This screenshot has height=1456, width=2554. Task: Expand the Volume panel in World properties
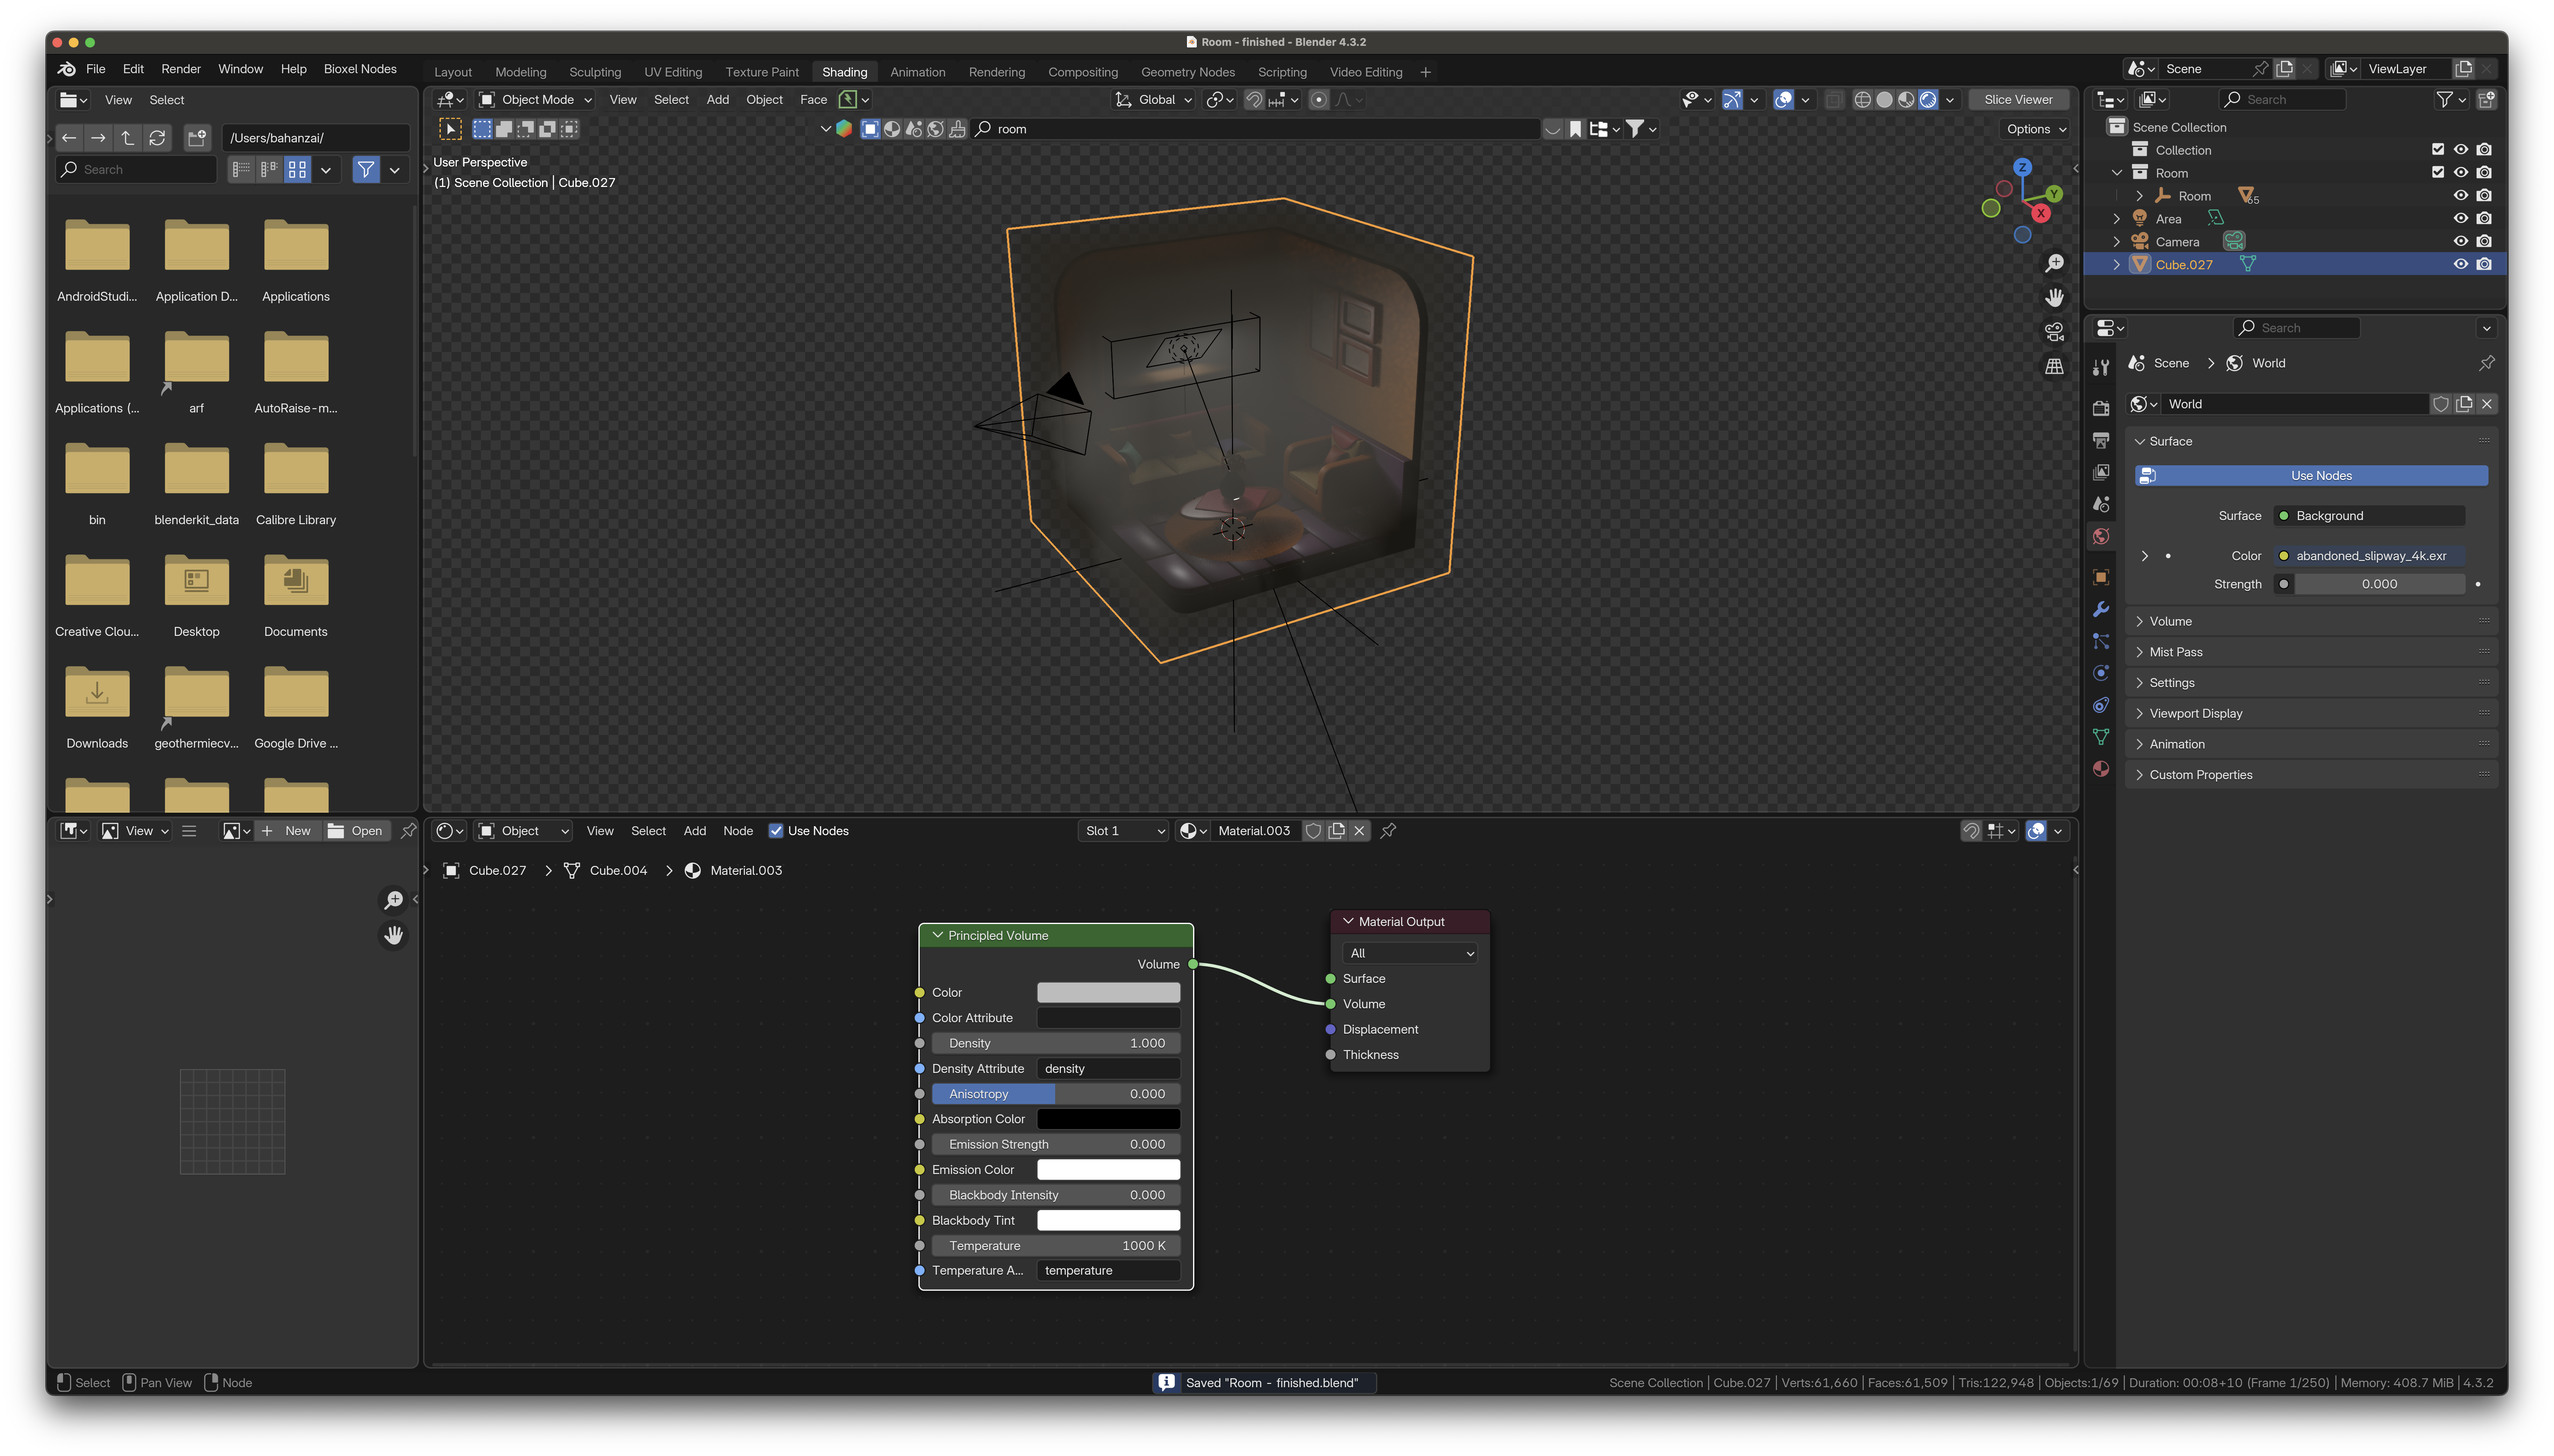pos(2310,622)
